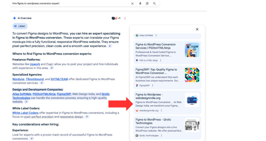Click the PSD to HTML Ninja favicon
The image size is (266, 141).
tap(137, 61)
